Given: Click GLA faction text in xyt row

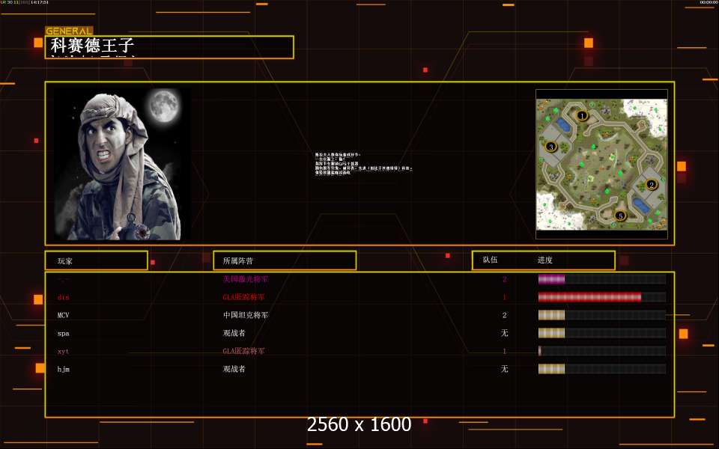Looking at the screenshot, I should [243, 351].
